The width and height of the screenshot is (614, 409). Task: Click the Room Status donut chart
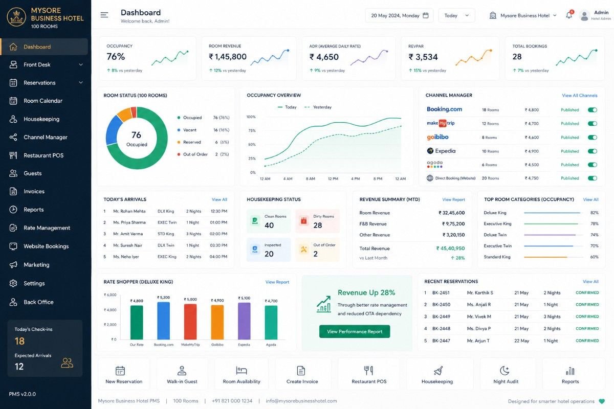tap(136, 138)
